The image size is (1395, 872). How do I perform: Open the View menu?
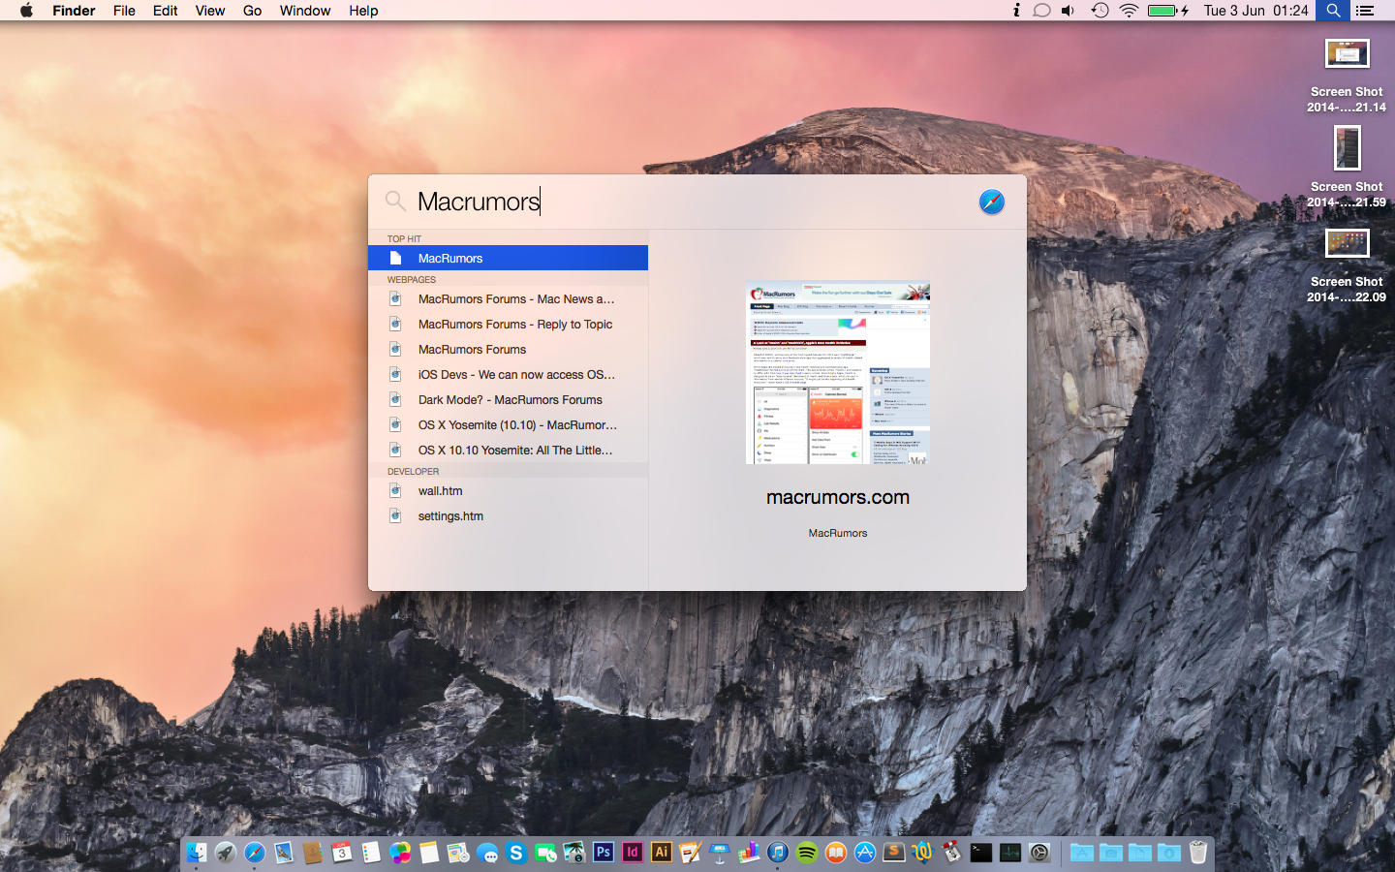tap(210, 11)
